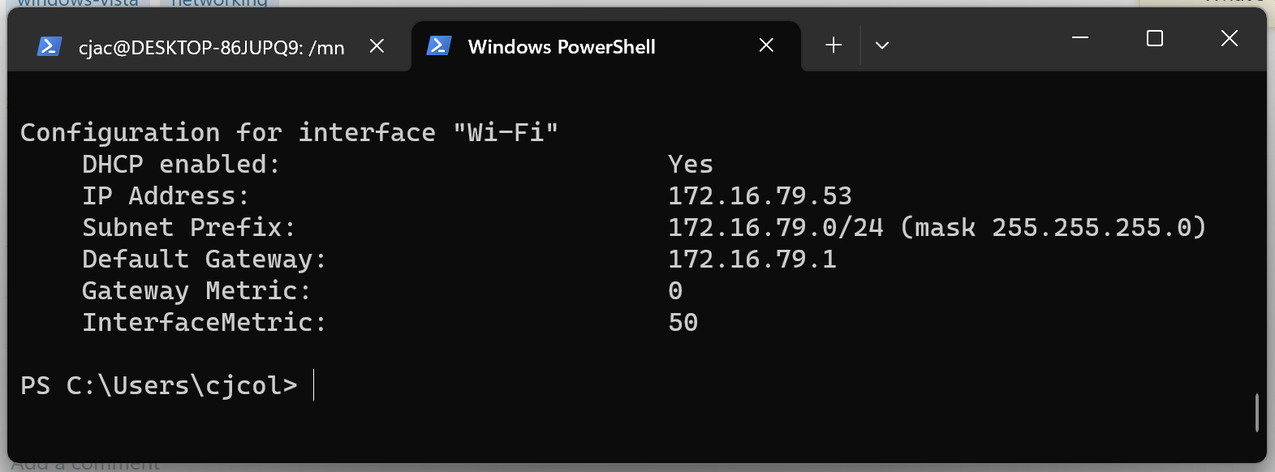Viewport: 1275px width, 472px height.
Task: Close the terminal window
Action: (x=1230, y=38)
